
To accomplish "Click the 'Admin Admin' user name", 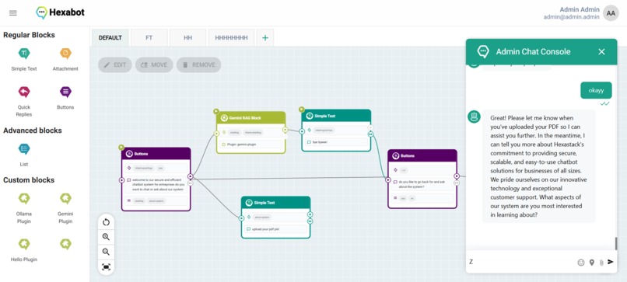I will coord(580,9).
